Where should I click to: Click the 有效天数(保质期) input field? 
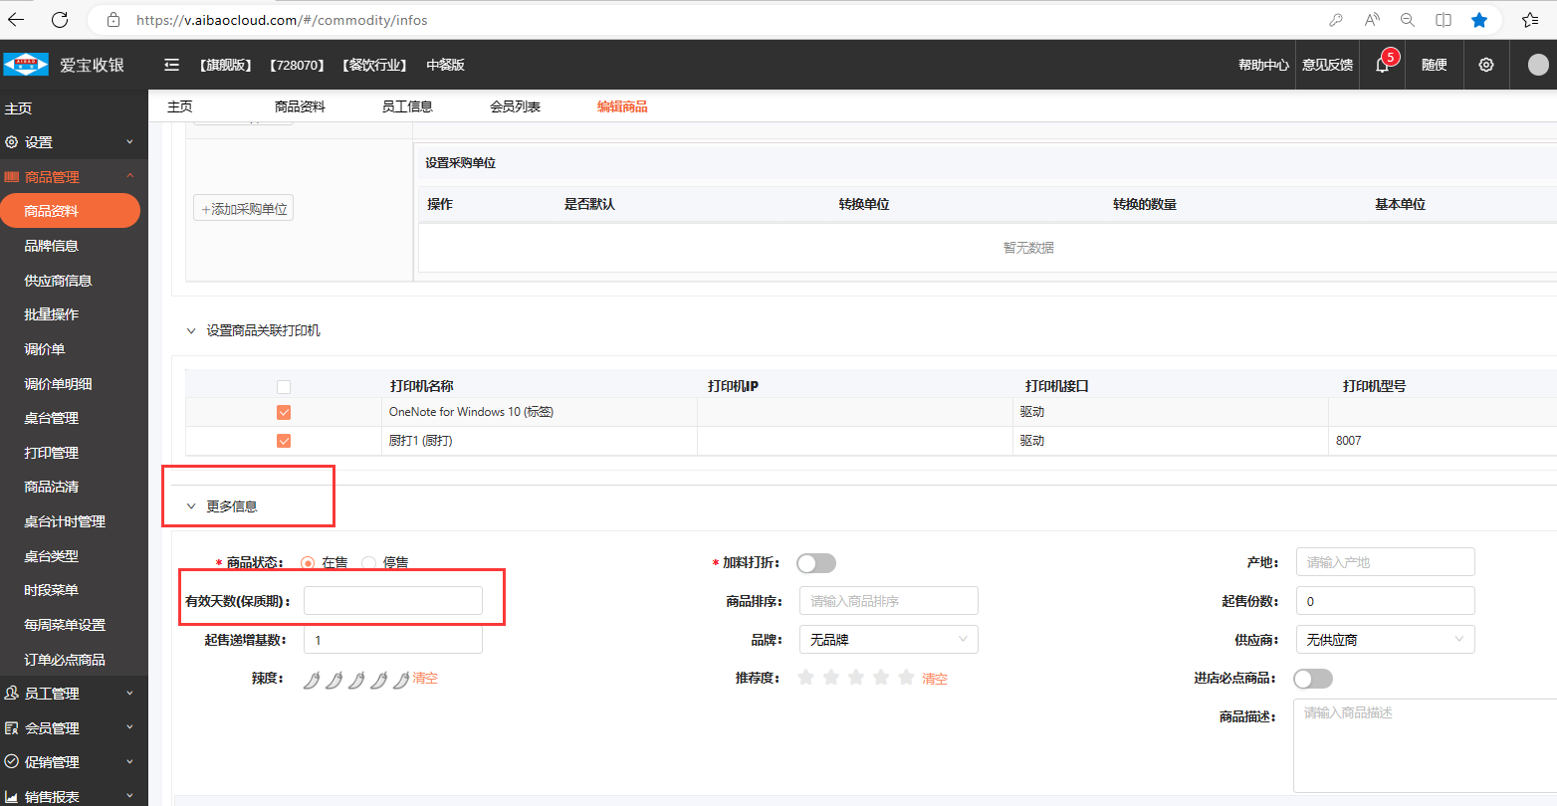point(392,601)
